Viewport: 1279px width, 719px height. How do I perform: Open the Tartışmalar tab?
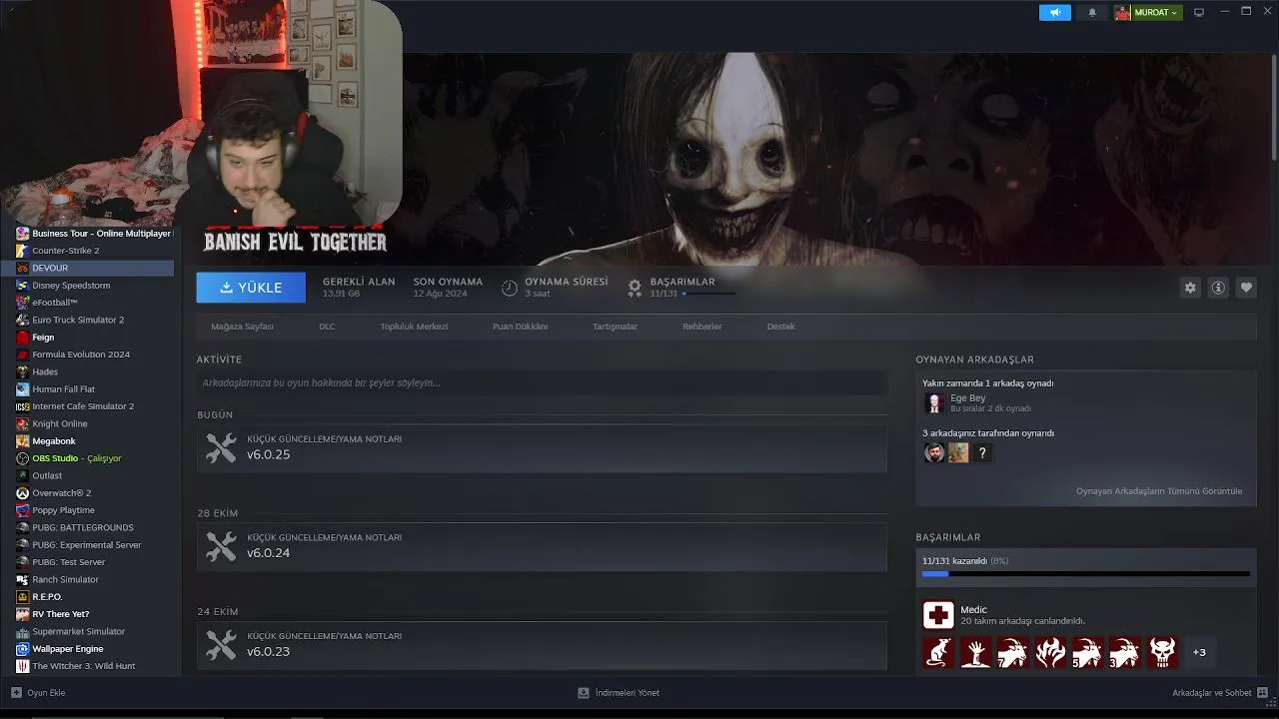(x=615, y=327)
